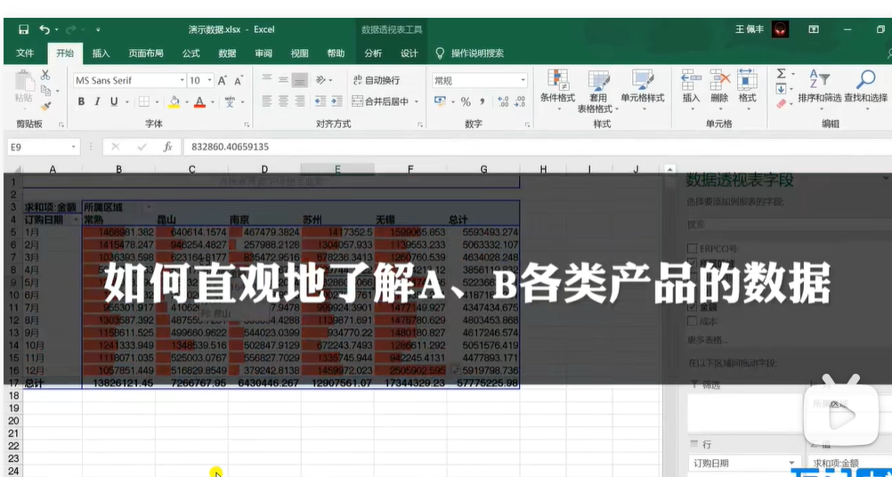
Task: Click the Undo arrow icon
Action: [x=45, y=29]
